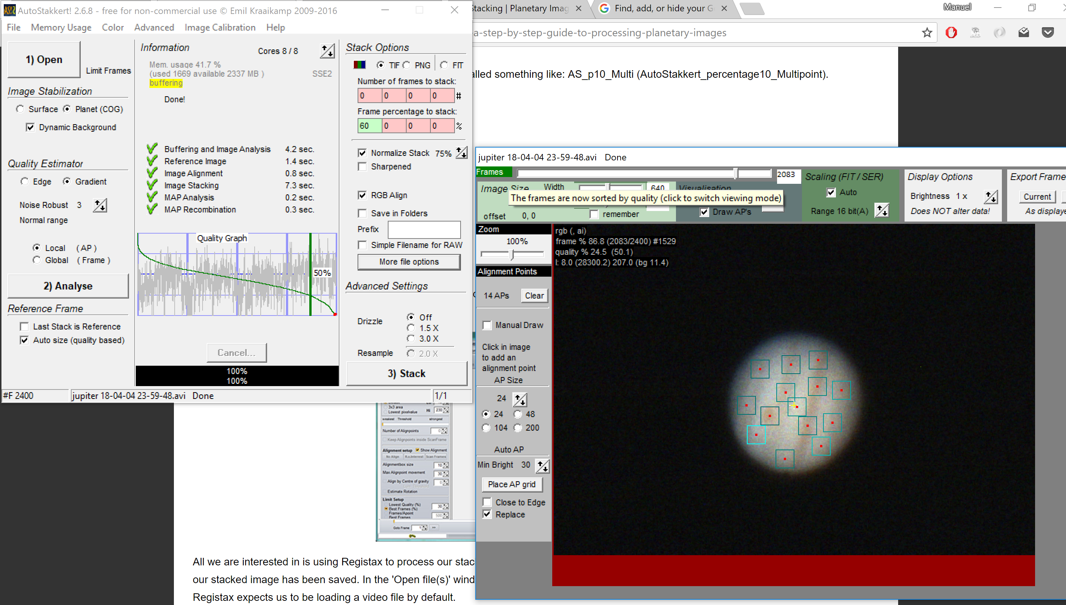The height and width of the screenshot is (605, 1066).
Task: Toggle RGB Align checkbox
Action: [x=362, y=195]
